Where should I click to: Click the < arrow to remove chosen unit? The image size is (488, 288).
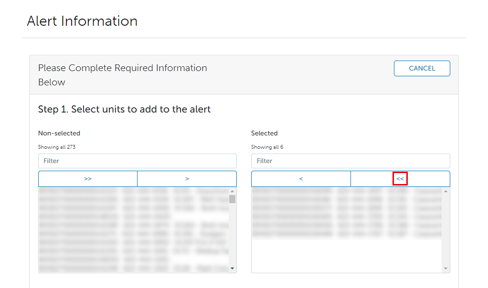point(300,178)
